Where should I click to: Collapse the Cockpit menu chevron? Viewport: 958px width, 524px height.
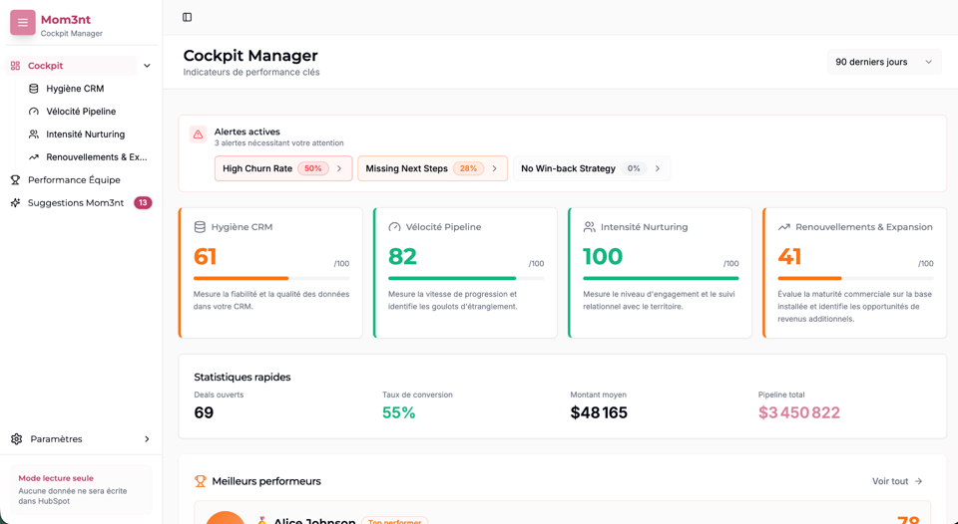147,66
